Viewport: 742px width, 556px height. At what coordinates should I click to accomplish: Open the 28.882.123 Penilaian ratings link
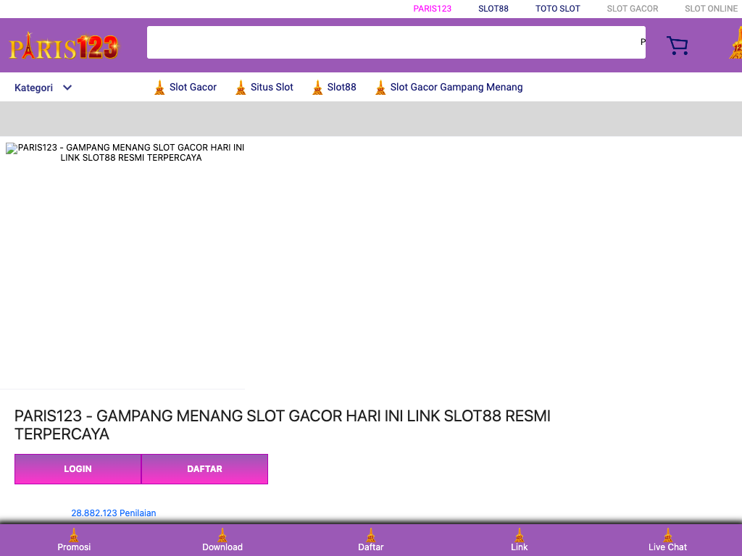point(113,513)
